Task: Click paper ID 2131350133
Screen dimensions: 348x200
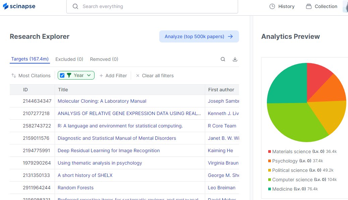Action: click(x=37, y=175)
